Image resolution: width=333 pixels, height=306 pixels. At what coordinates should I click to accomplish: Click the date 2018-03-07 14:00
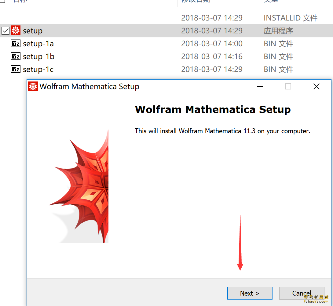[x=212, y=44]
